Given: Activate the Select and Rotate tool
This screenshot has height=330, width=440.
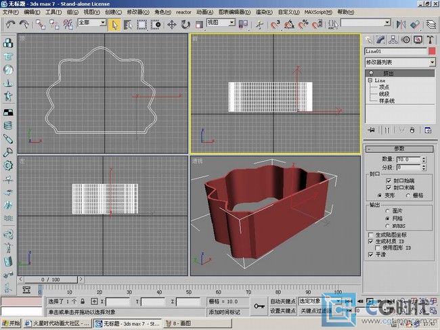Looking at the screenshot, I should point(185,24).
